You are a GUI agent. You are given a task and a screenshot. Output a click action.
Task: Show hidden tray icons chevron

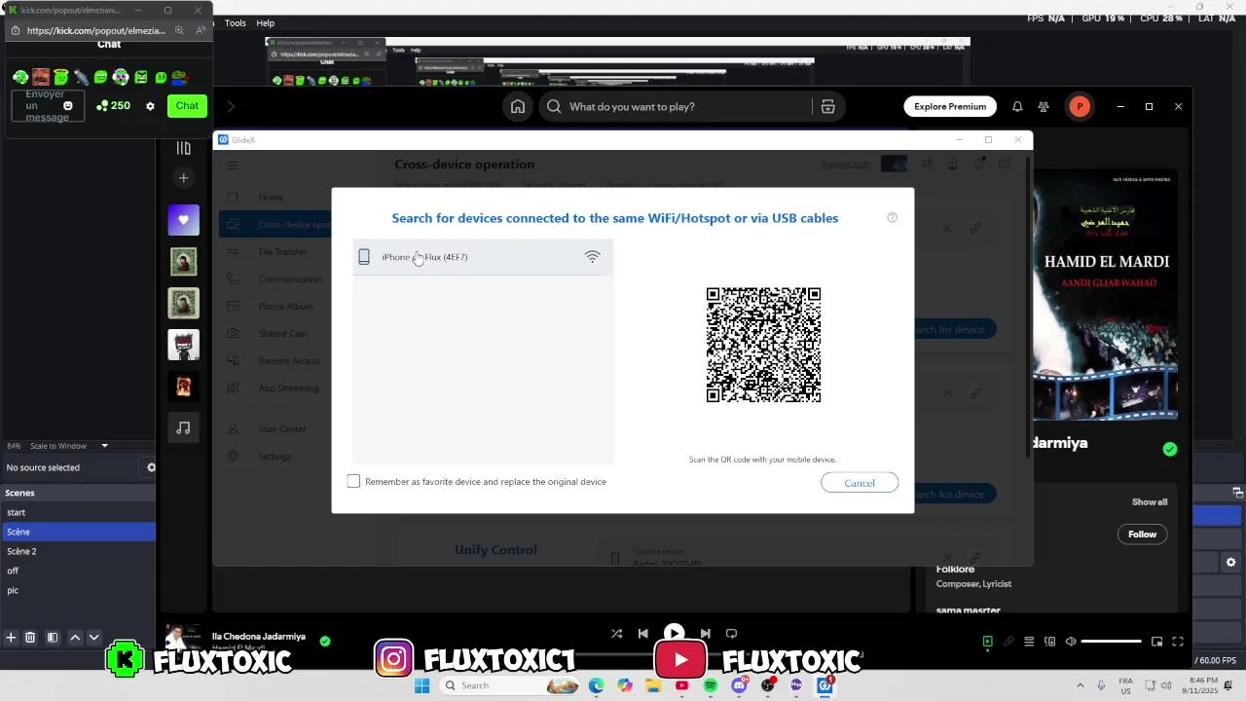pyautogui.click(x=1080, y=685)
